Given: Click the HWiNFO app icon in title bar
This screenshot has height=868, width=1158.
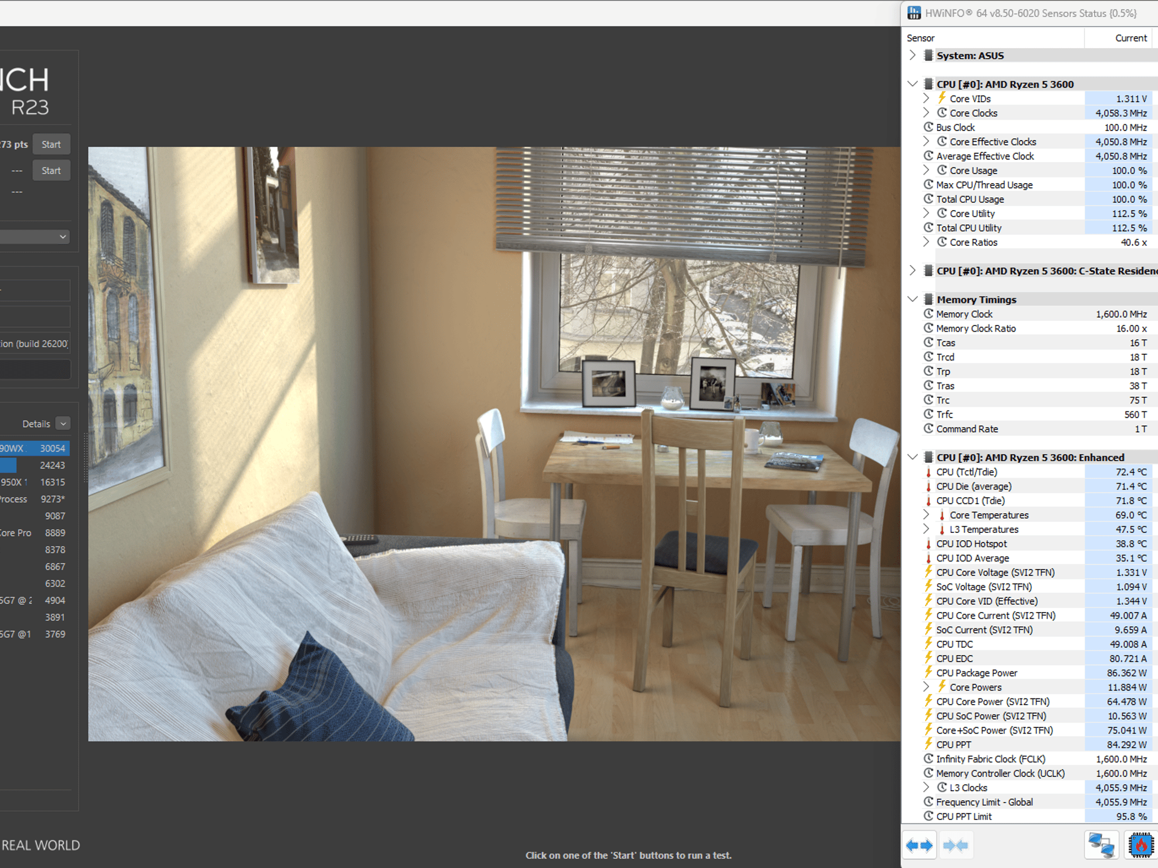Looking at the screenshot, I should point(914,12).
